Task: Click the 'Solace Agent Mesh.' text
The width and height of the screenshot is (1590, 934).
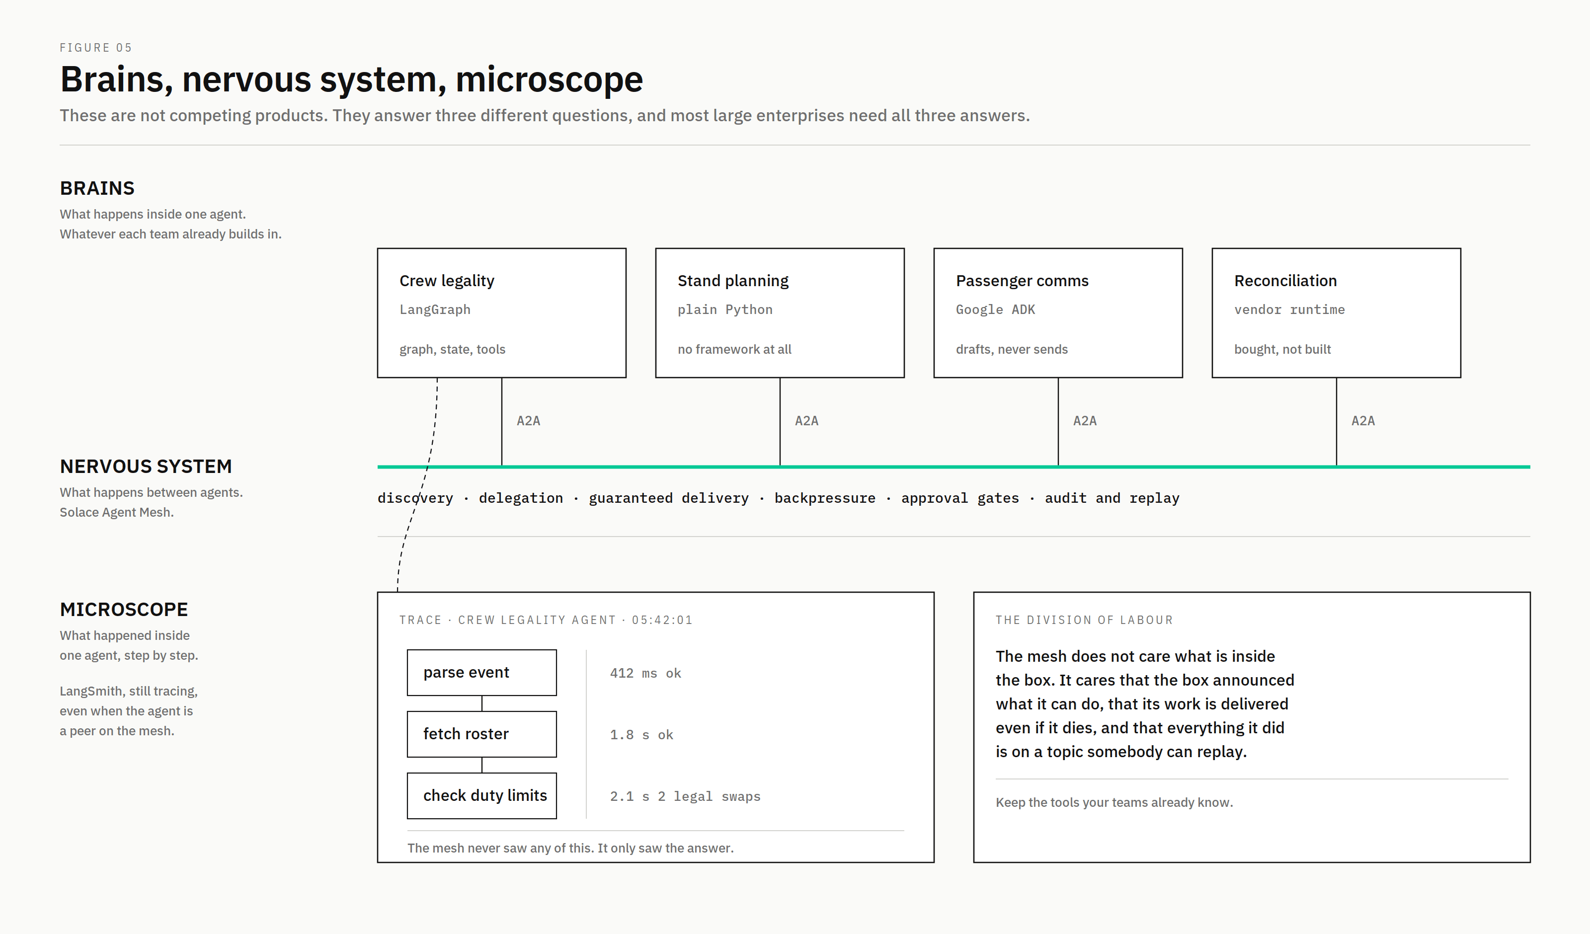Action: [117, 512]
